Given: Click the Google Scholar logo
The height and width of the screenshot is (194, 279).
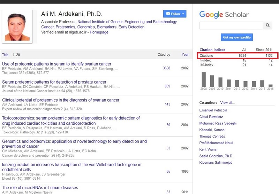Looking at the screenshot, I should 224,14.
